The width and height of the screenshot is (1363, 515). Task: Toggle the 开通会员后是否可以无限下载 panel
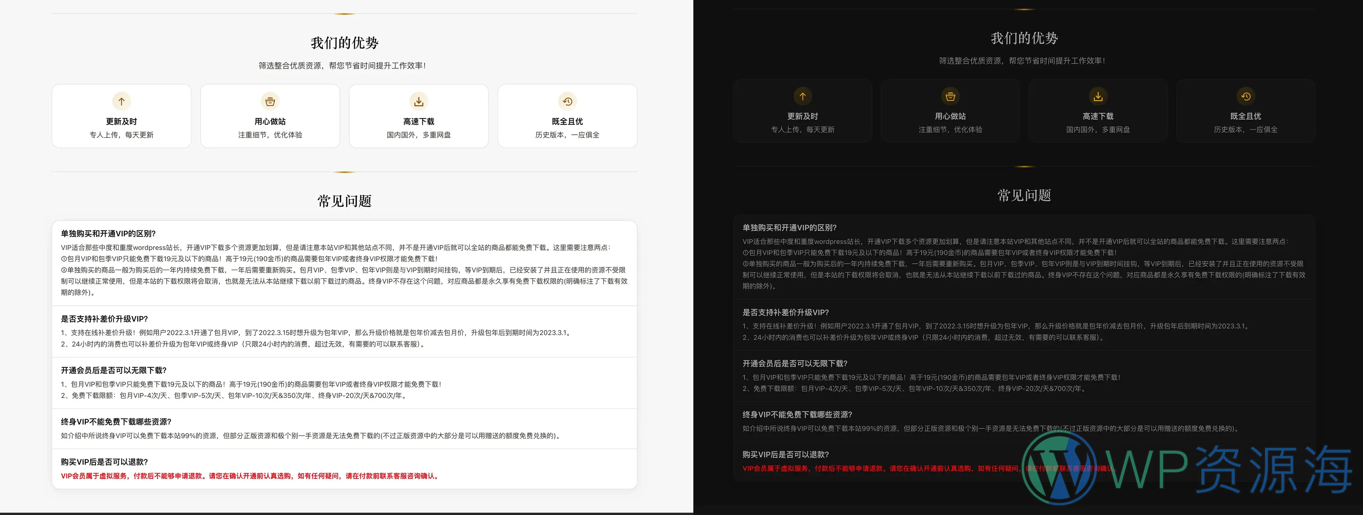[113, 370]
